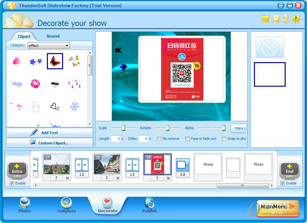This screenshot has width=307, height=223.
Task: Select the red butterfly clipart
Action: point(55,61)
